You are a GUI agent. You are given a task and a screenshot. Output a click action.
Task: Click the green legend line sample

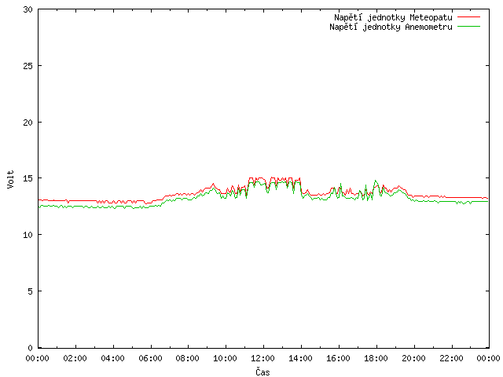click(468, 27)
